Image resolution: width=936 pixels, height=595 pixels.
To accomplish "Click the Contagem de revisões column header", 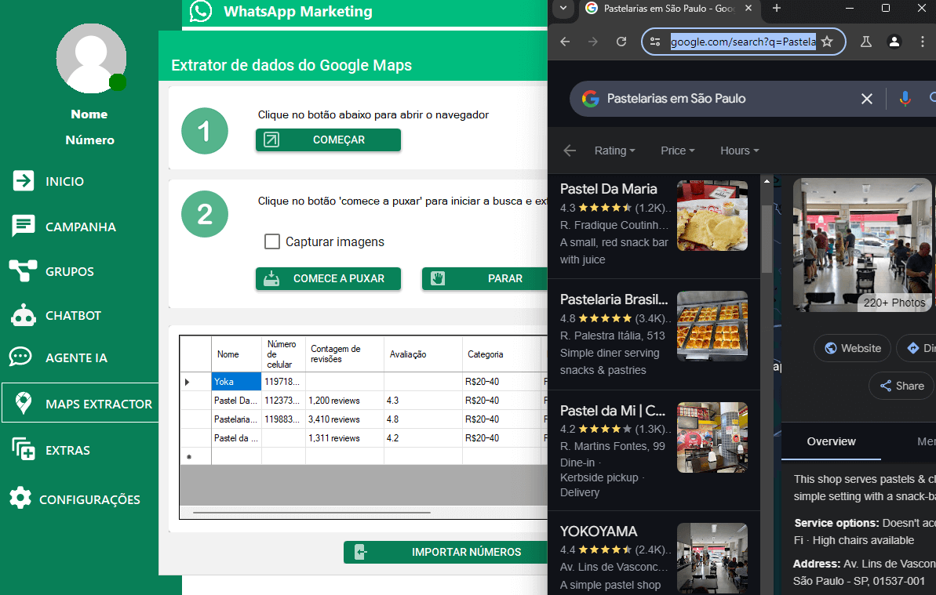I will (344, 354).
